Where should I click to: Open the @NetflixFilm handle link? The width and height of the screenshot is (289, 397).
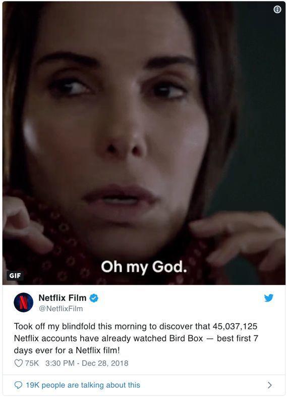tap(61, 309)
